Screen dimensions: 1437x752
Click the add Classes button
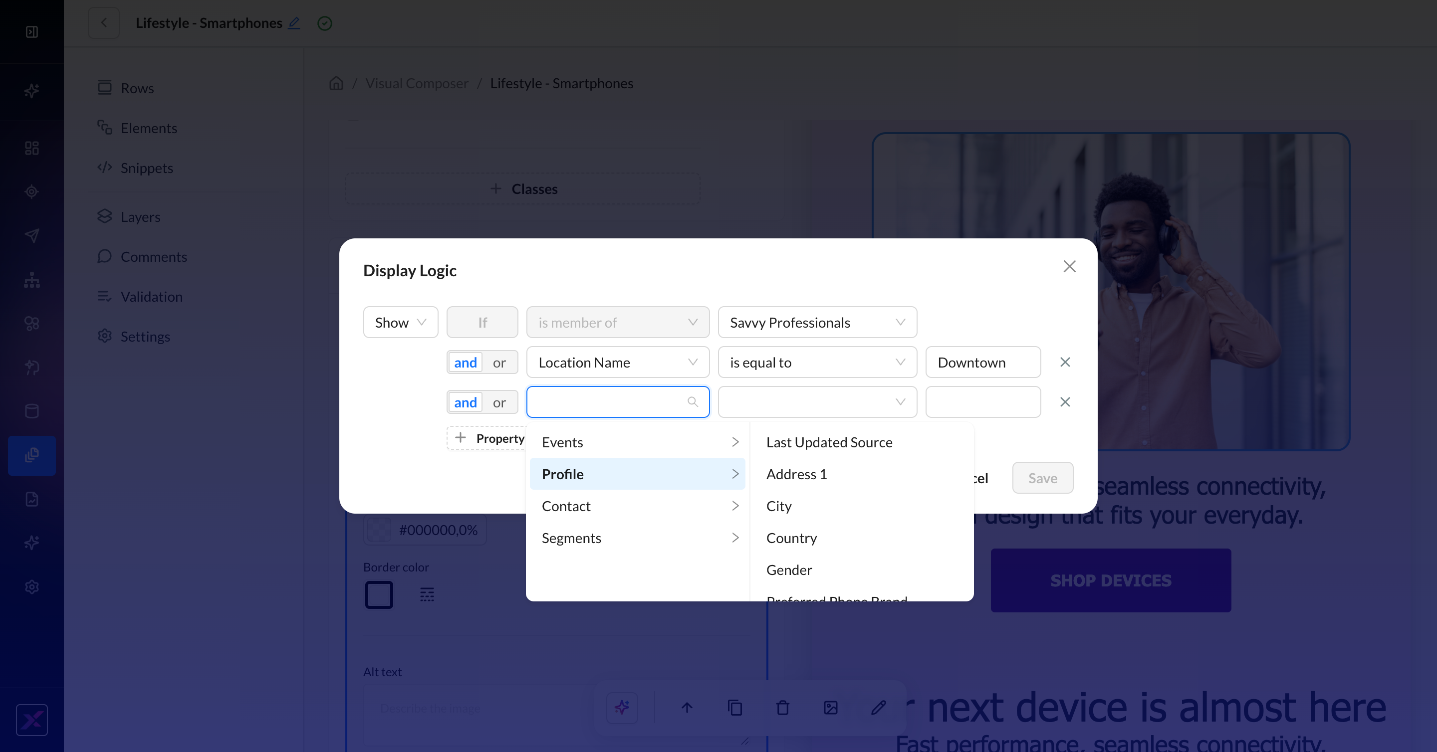click(523, 189)
